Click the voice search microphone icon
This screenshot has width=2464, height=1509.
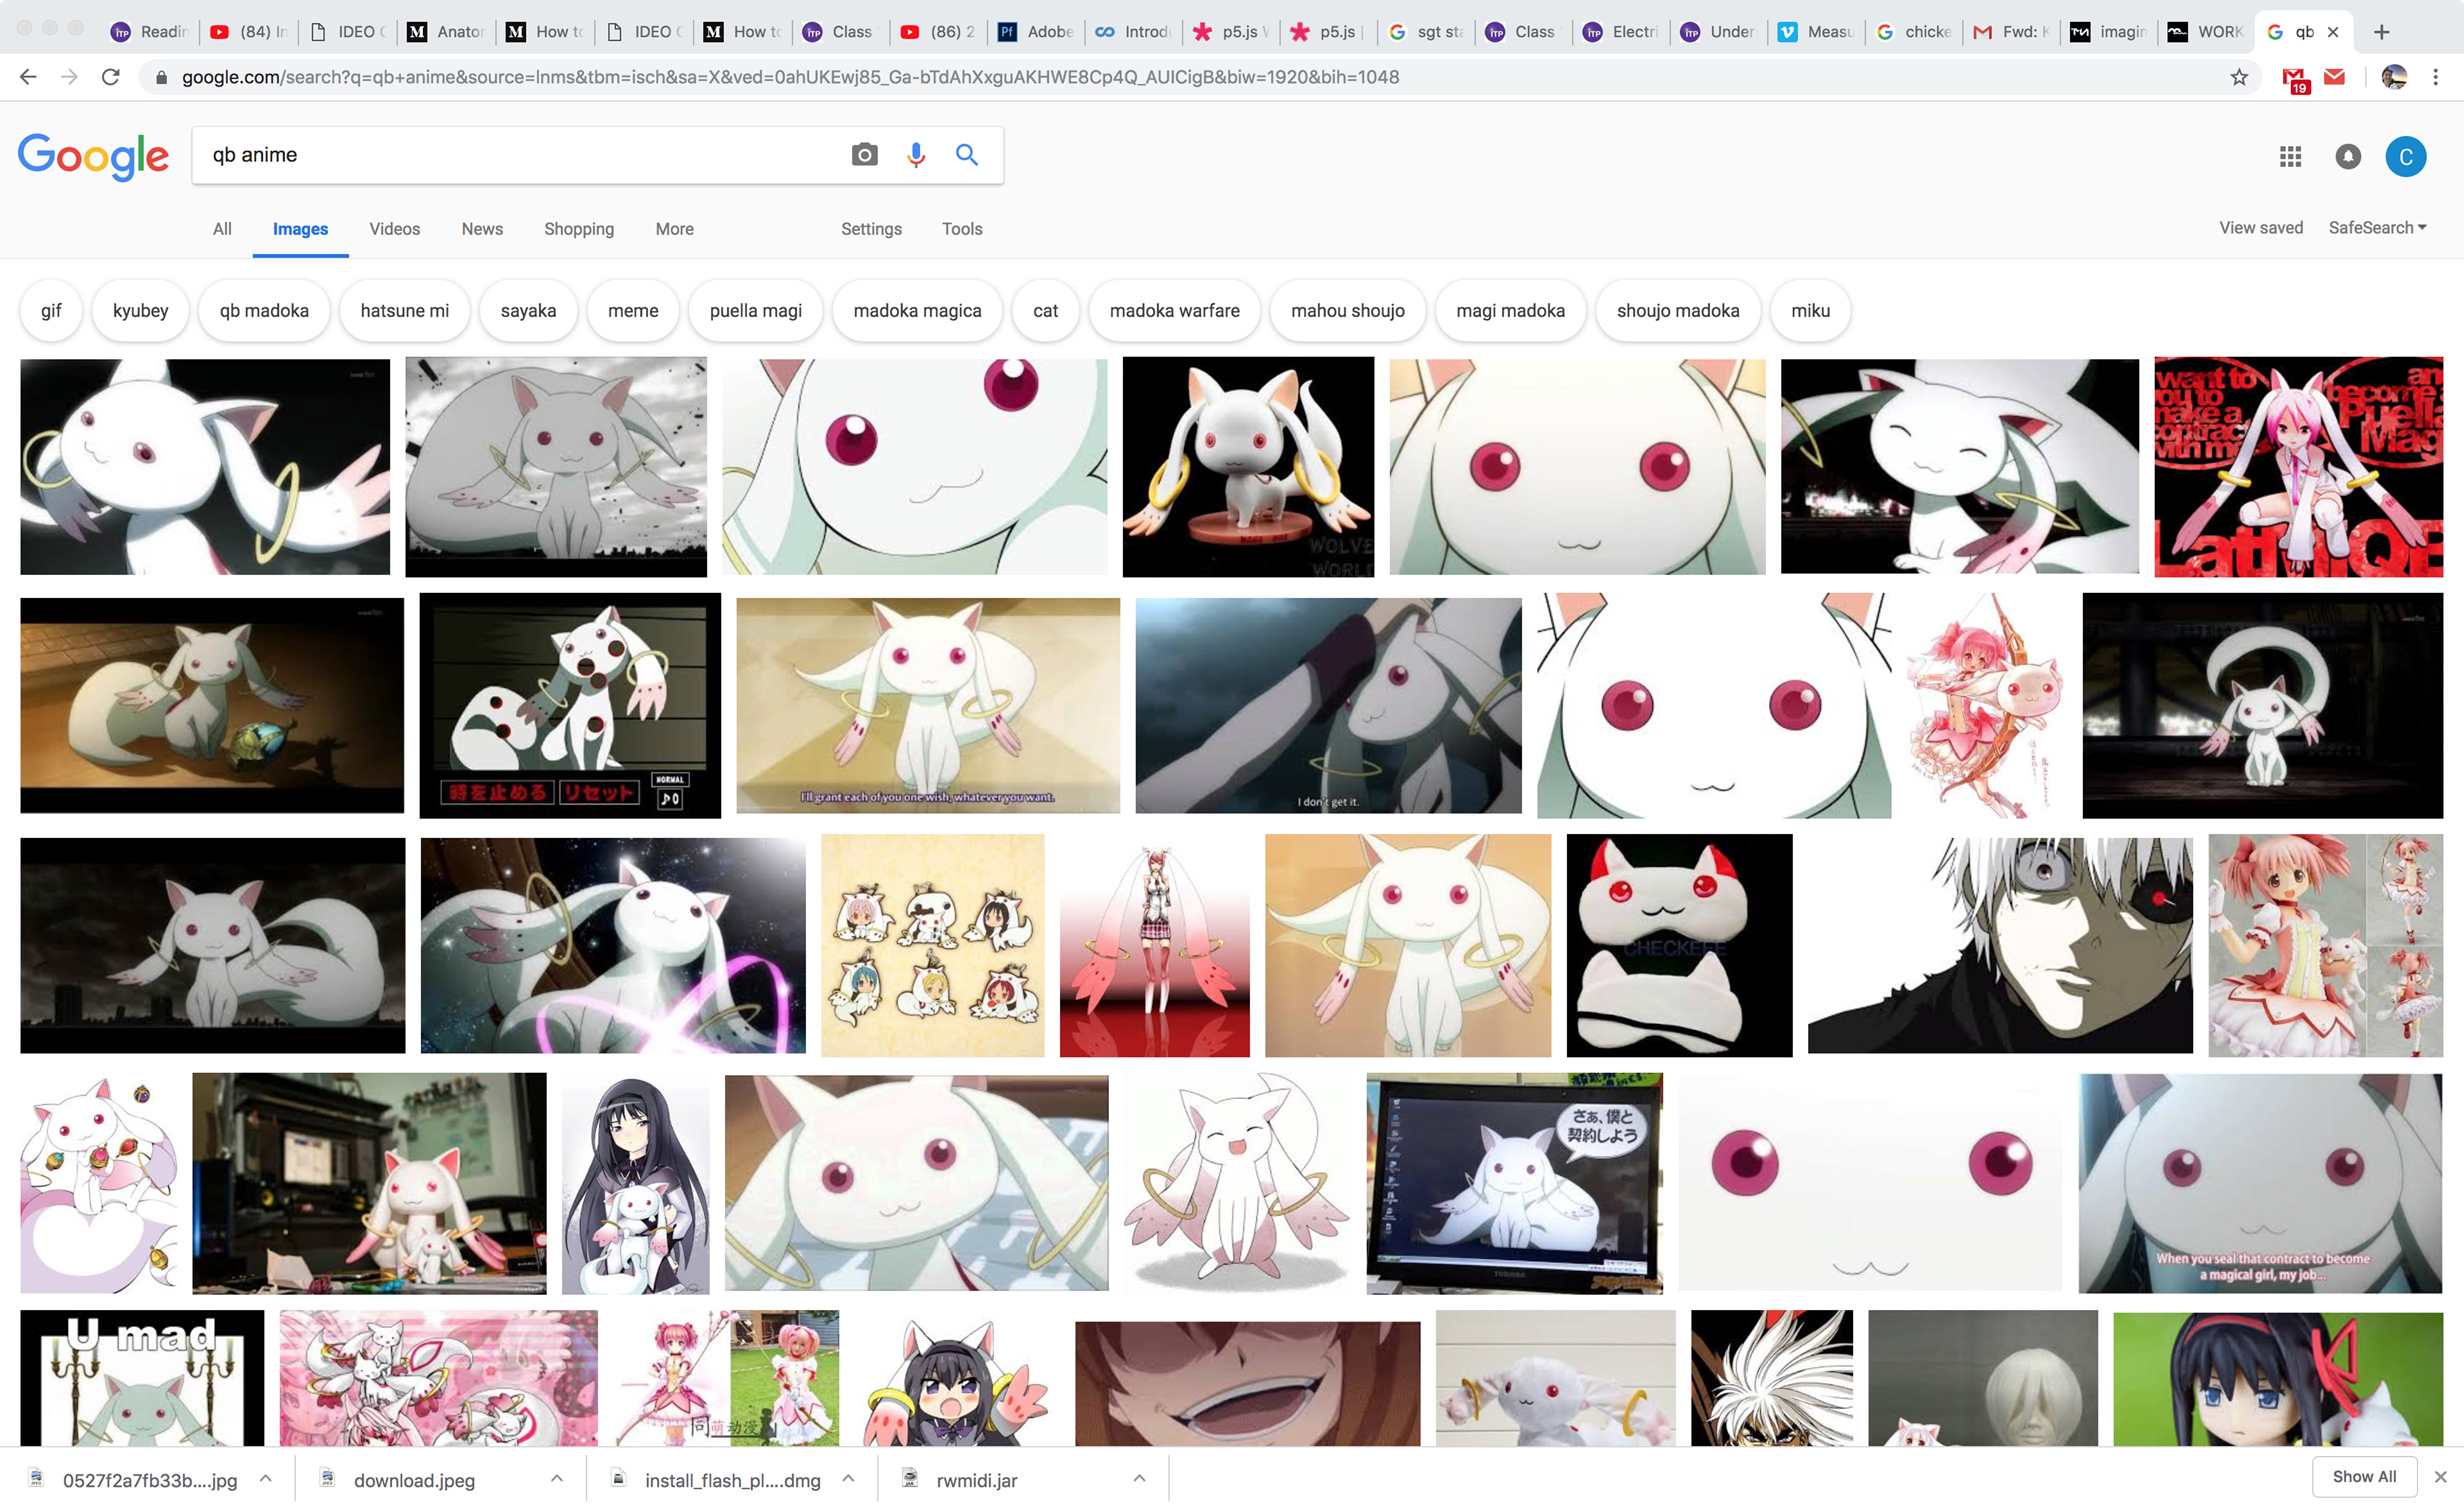(915, 155)
